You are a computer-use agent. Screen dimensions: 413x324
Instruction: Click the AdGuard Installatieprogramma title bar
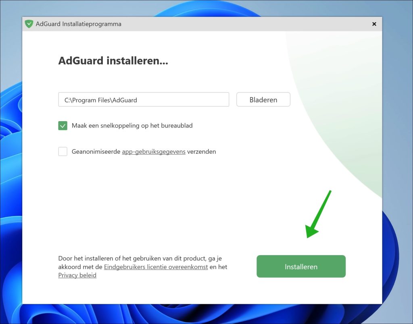(x=202, y=24)
